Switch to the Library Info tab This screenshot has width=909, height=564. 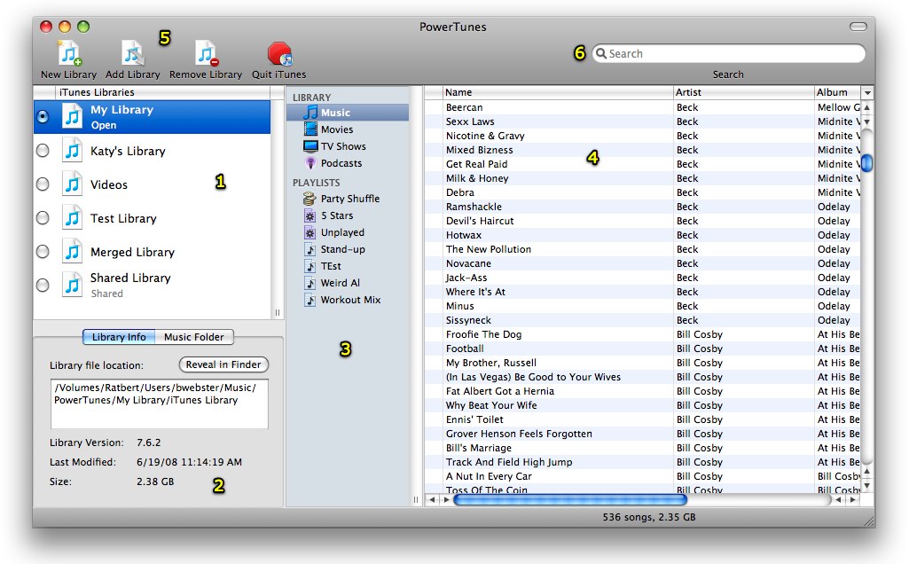[119, 337]
